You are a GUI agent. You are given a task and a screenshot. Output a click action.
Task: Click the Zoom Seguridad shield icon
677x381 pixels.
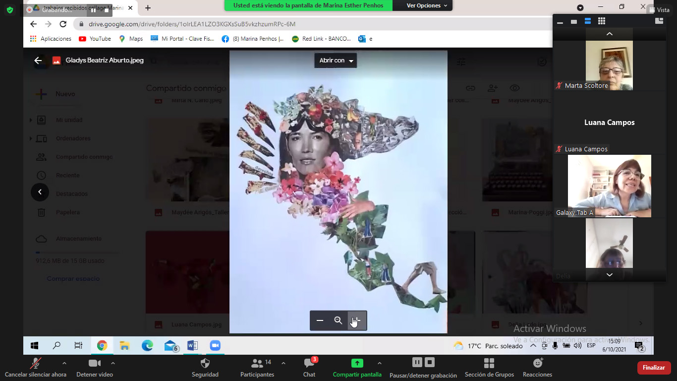coord(205,363)
